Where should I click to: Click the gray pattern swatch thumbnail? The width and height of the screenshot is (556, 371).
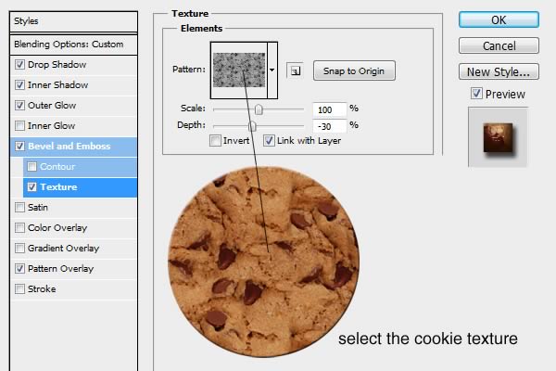point(239,70)
